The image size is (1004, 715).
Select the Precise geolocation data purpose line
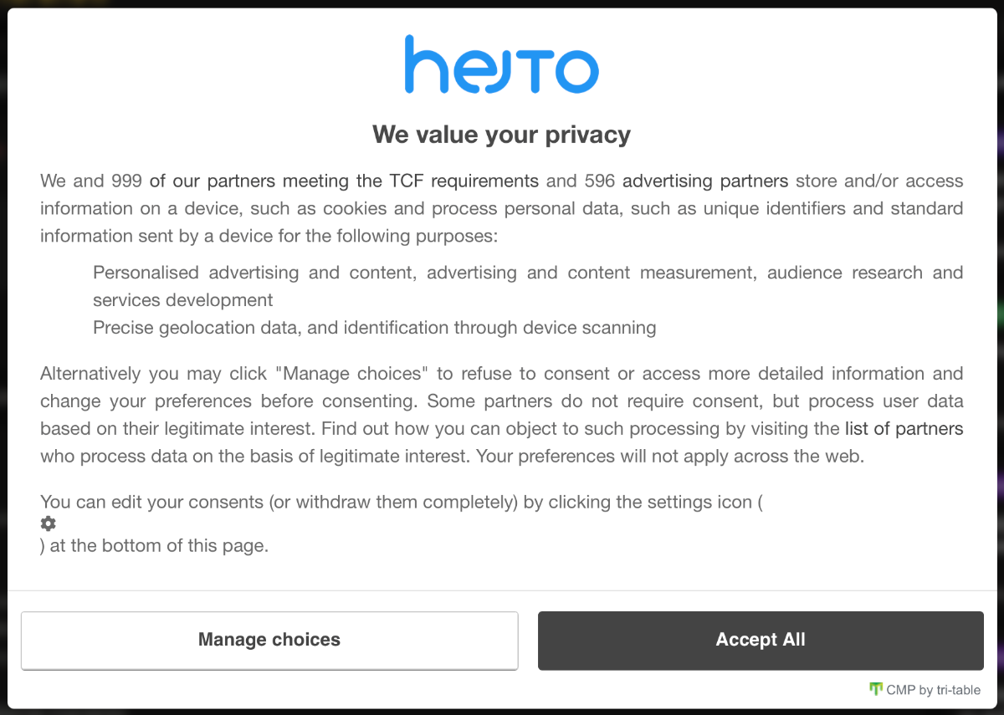point(374,328)
